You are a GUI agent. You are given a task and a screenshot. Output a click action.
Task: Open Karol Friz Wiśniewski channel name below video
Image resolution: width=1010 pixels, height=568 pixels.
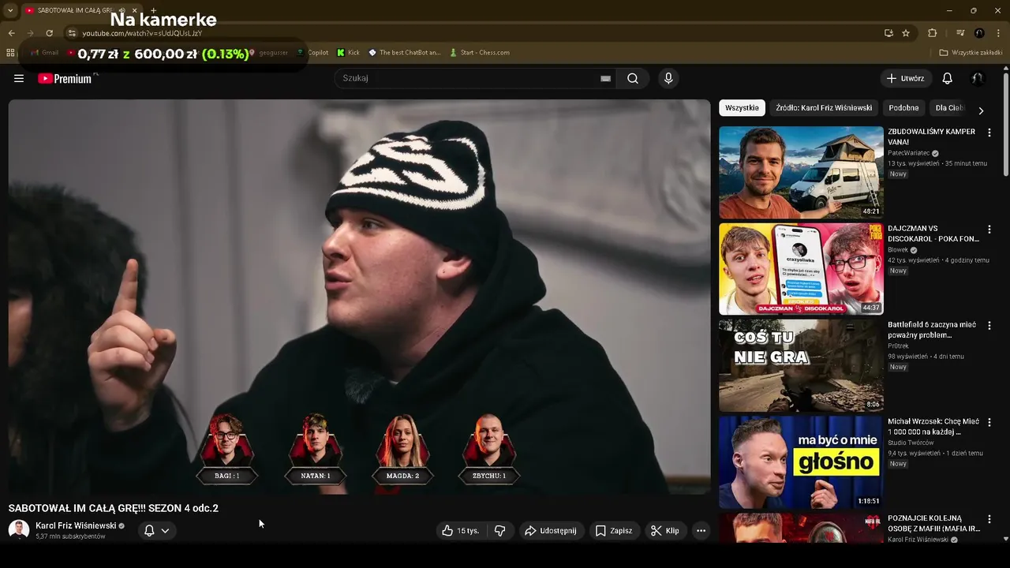point(76,525)
